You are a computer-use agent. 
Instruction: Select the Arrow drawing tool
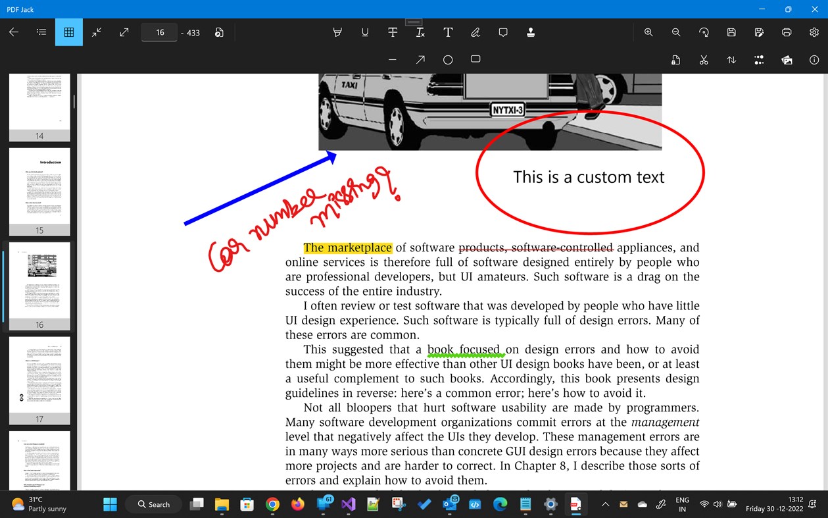tap(420, 59)
